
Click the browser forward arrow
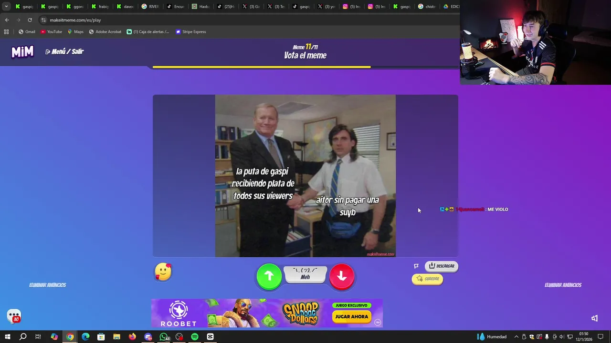point(19,20)
